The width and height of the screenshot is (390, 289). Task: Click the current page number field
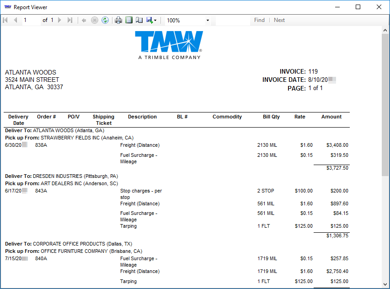pos(31,20)
